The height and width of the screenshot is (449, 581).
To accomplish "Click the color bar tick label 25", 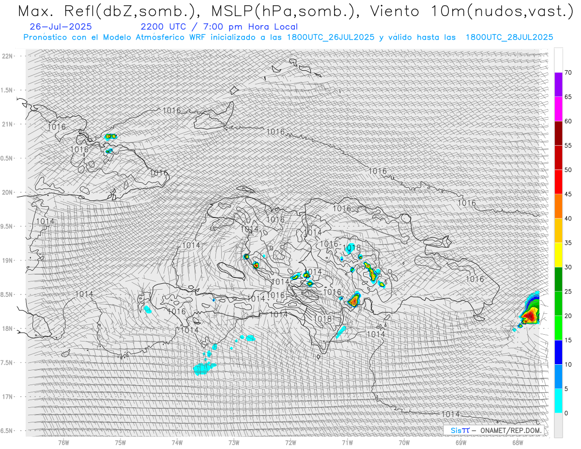I will pyautogui.click(x=568, y=292).
